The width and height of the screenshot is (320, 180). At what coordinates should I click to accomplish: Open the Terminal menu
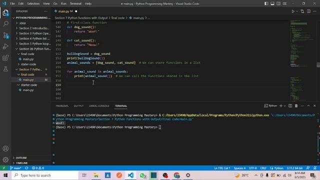[x=75, y=3]
